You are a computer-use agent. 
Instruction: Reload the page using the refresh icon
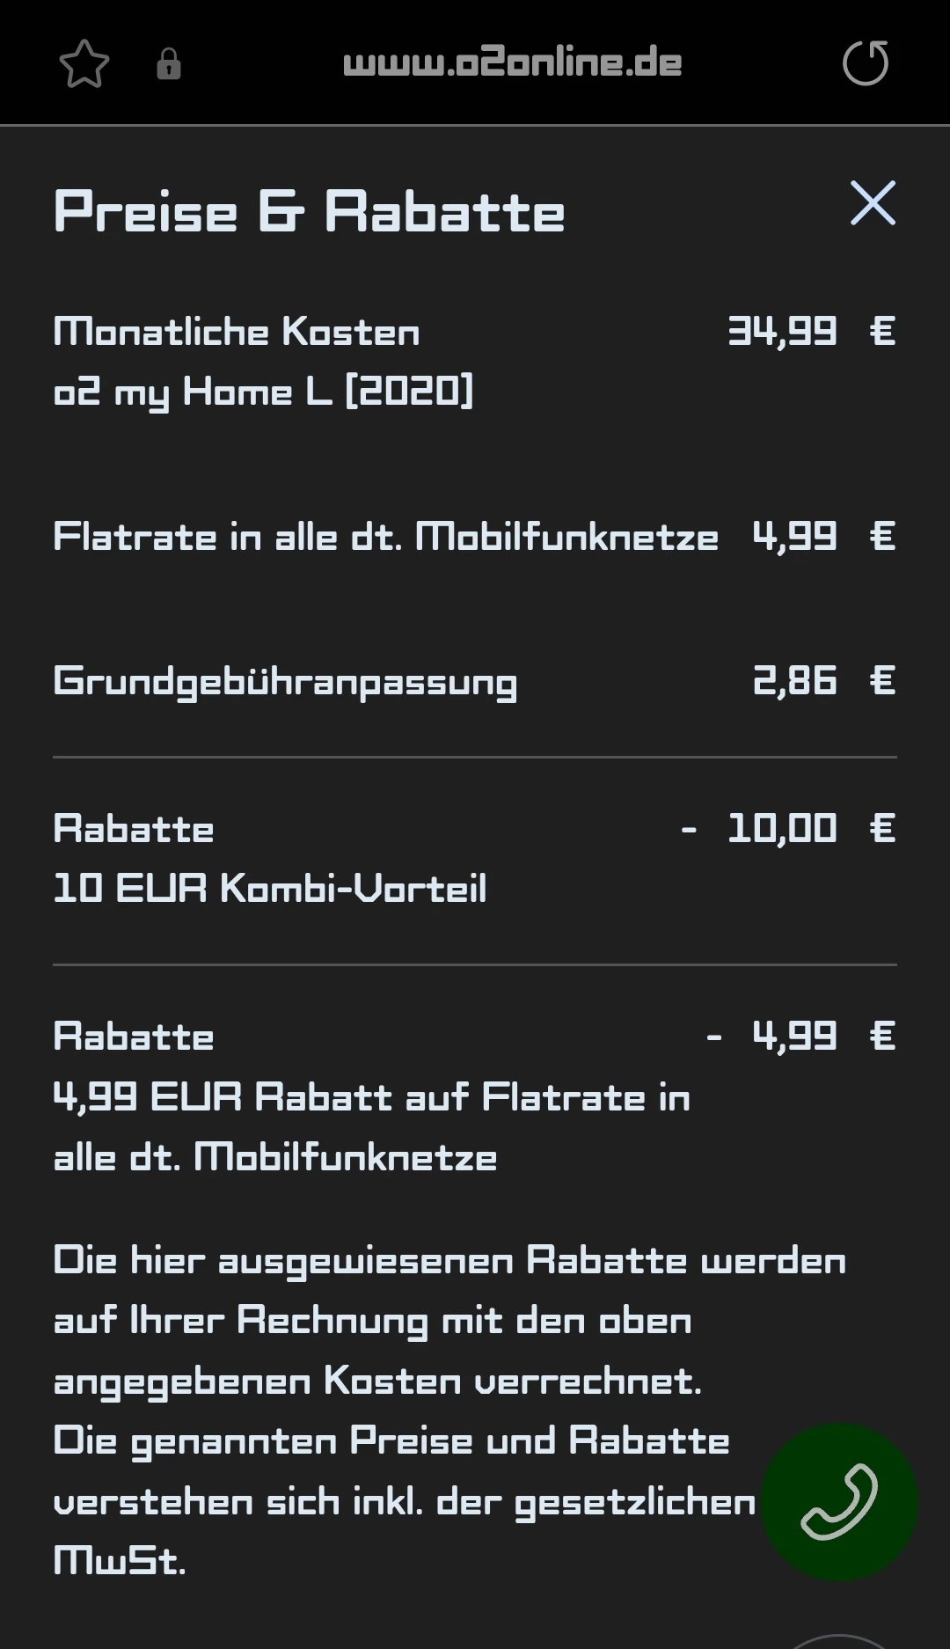point(866,63)
